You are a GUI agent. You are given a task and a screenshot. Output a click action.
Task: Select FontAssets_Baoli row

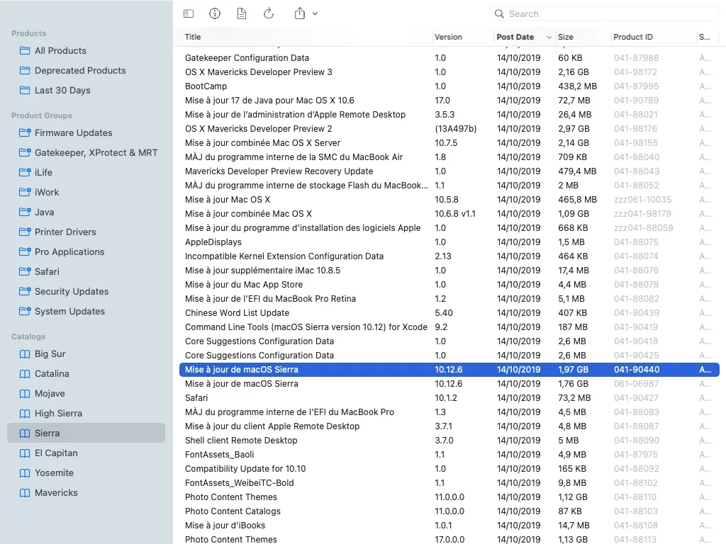[x=449, y=455]
